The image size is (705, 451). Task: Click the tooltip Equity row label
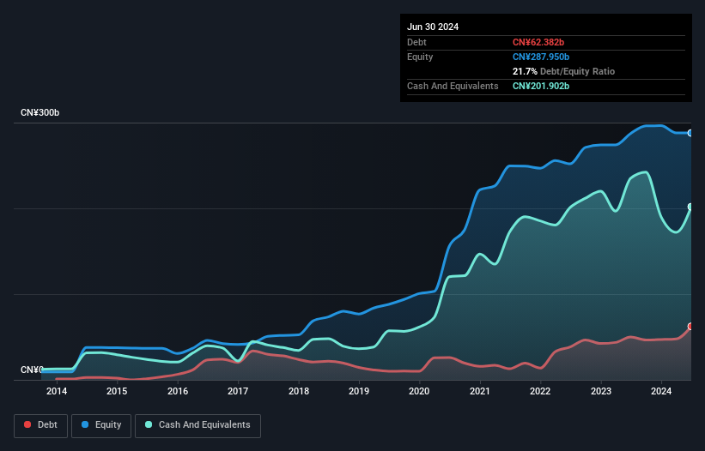(420, 57)
